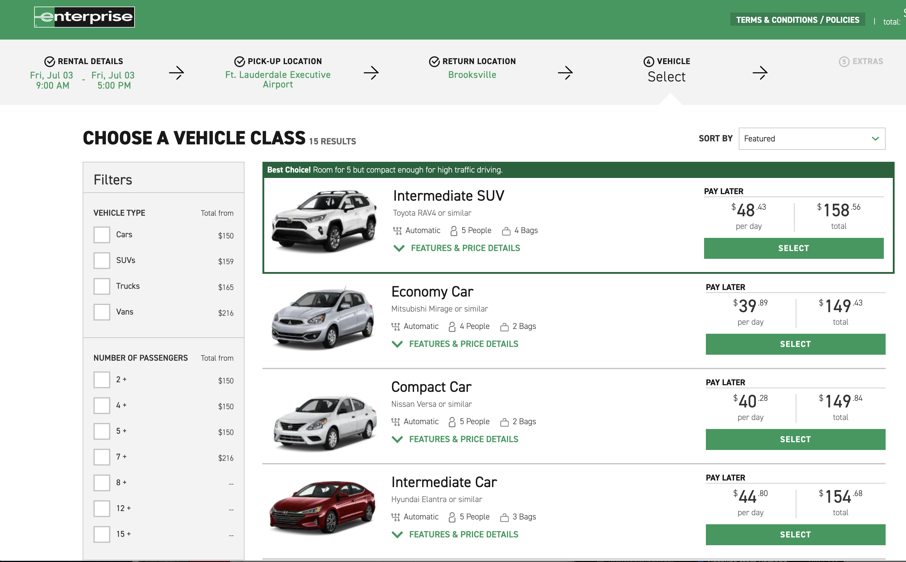
Task: Click the Intermediate Car title
Action: tap(444, 482)
